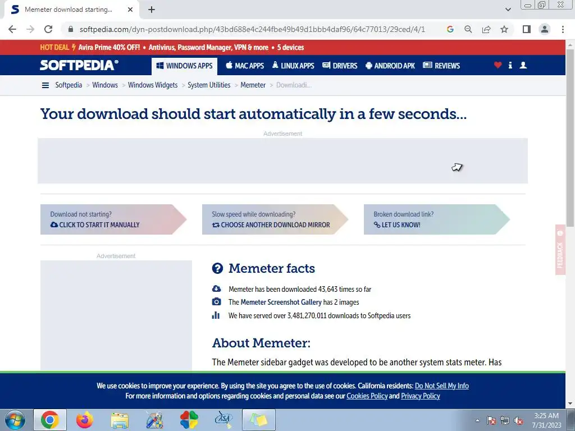
Task: Open the zoom magnifier icon in address bar
Action: 468,29
